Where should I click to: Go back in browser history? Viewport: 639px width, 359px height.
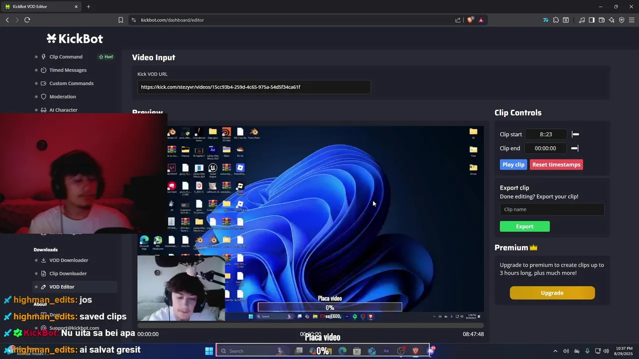point(7,20)
